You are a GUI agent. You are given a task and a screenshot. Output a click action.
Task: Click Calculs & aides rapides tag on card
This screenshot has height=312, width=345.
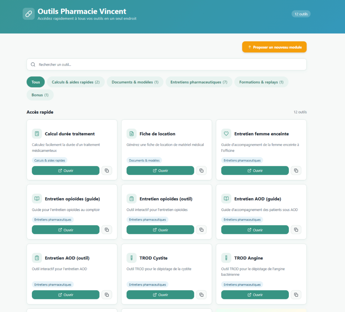50,161
